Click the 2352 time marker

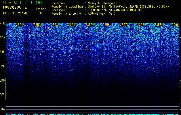pos(37,25)
